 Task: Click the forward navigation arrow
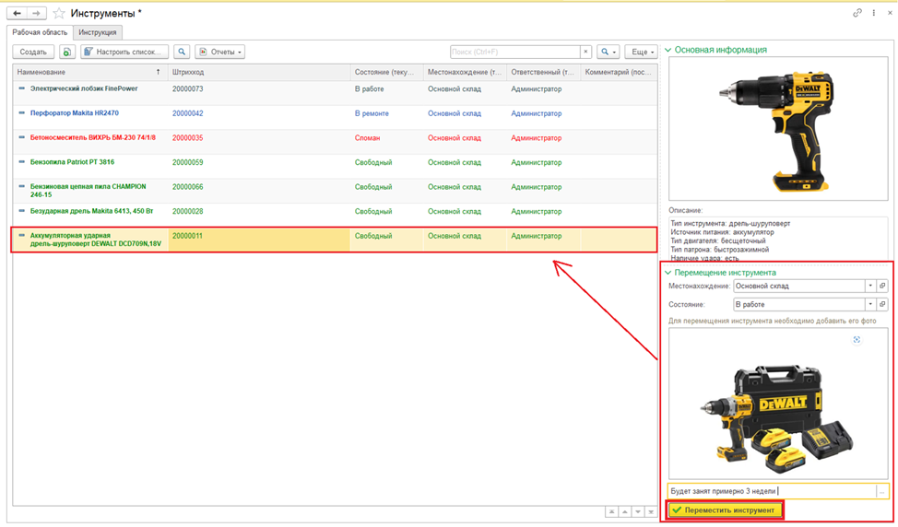(x=37, y=14)
